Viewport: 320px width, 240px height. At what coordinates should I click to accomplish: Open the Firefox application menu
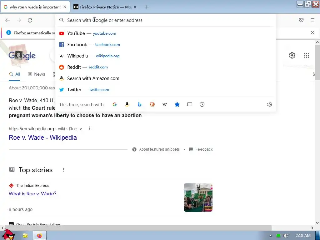[x=312, y=20]
